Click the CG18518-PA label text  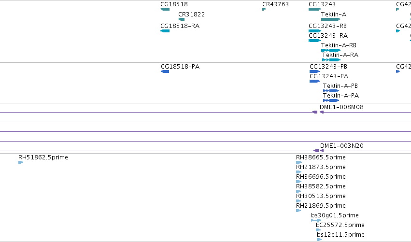[x=180, y=67]
